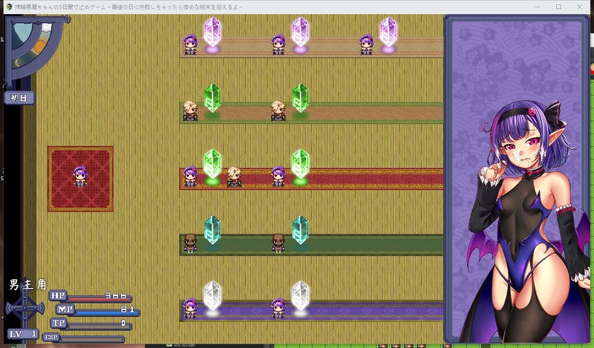Click the 初日 day label
This screenshot has height=348, width=594.
19,97
